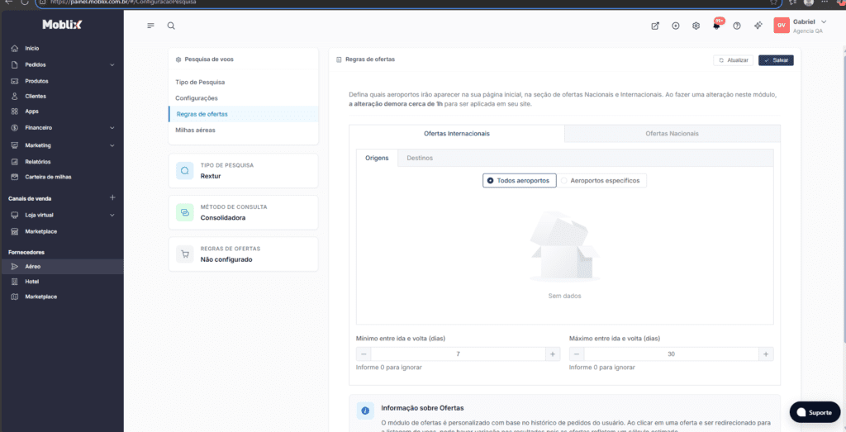Decrease Máximo entre ida e volta days
Viewport: 846px width, 432px height.
click(x=577, y=354)
